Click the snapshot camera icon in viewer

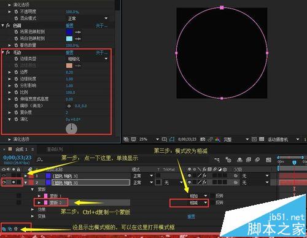point(203,139)
